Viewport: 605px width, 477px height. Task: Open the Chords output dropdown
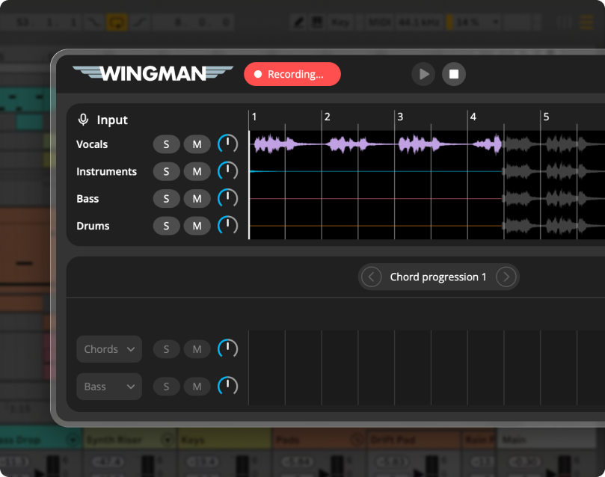coord(109,349)
